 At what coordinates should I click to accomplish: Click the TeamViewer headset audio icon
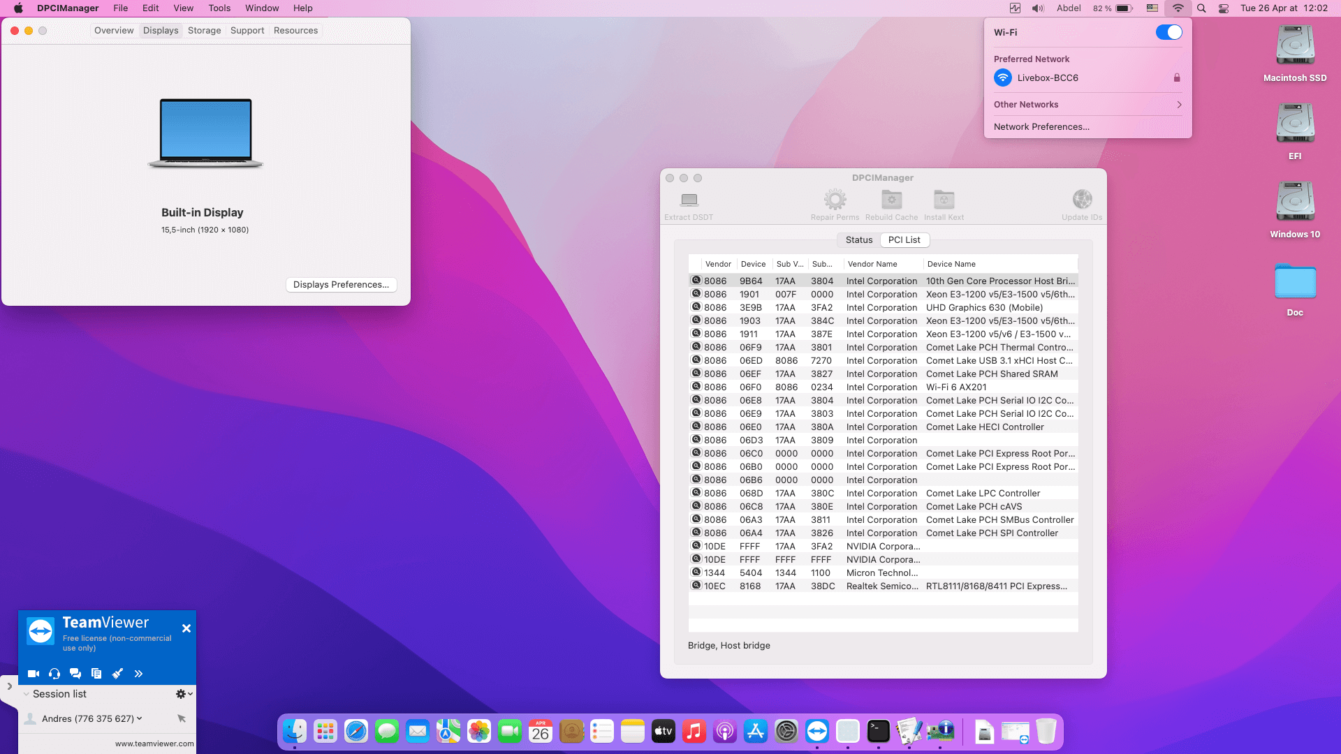(54, 674)
